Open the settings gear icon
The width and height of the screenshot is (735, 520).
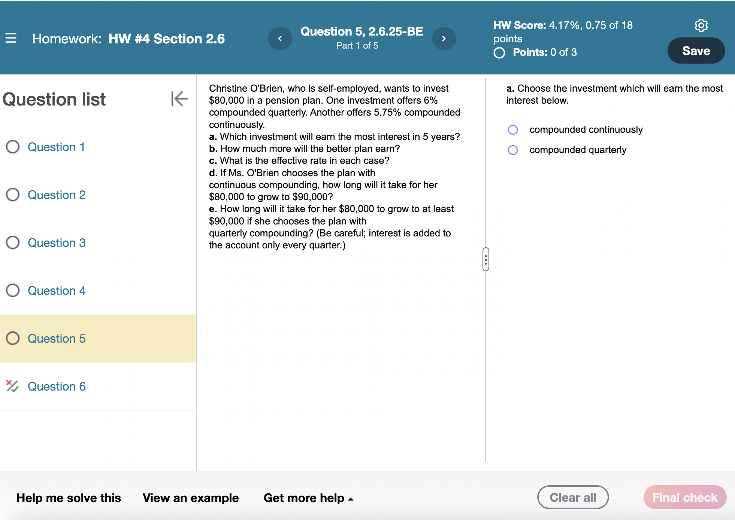701,25
